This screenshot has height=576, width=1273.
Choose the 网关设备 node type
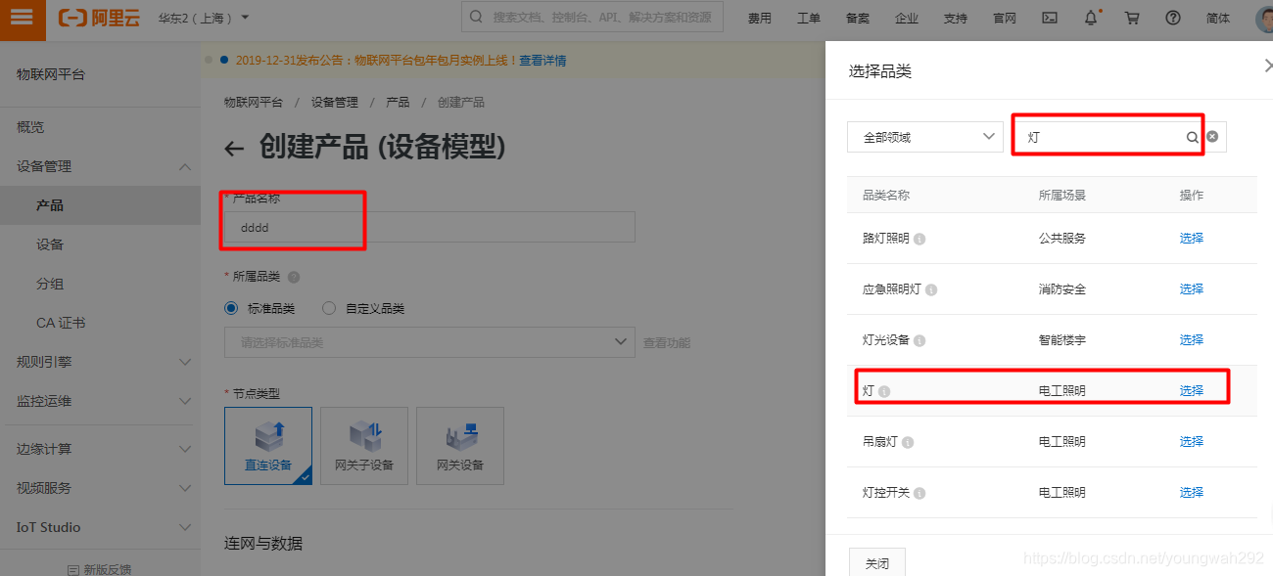(x=460, y=446)
